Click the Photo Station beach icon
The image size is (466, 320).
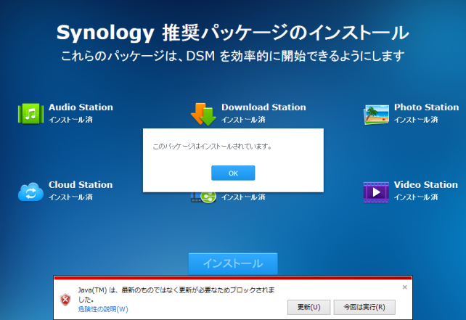tap(376, 115)
